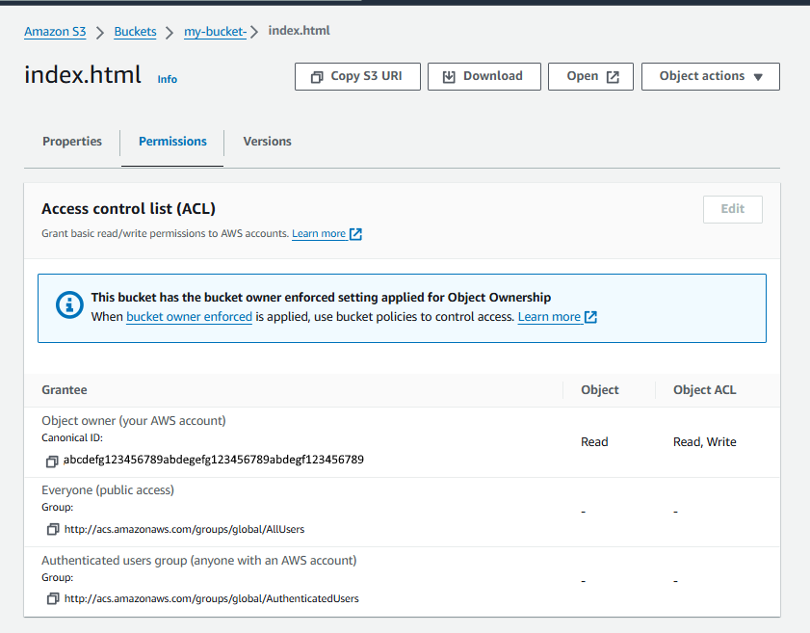The height and width of the screenshot is (633, 810).
Task: Navigate to Buckets breadcrumb link
Action: point(135,32)
